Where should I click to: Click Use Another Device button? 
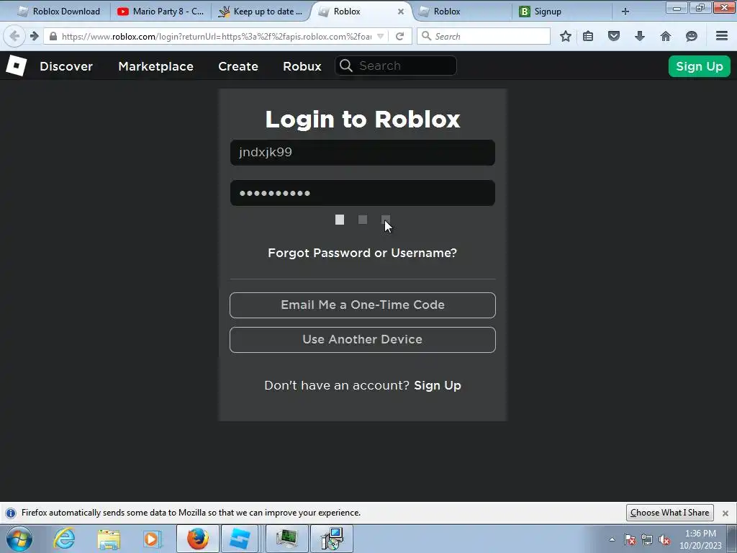coord(363,340)
